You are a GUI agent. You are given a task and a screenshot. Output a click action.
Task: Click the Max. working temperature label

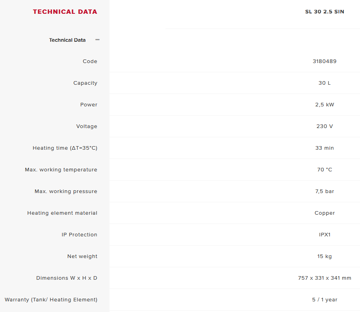pos(61,170)
